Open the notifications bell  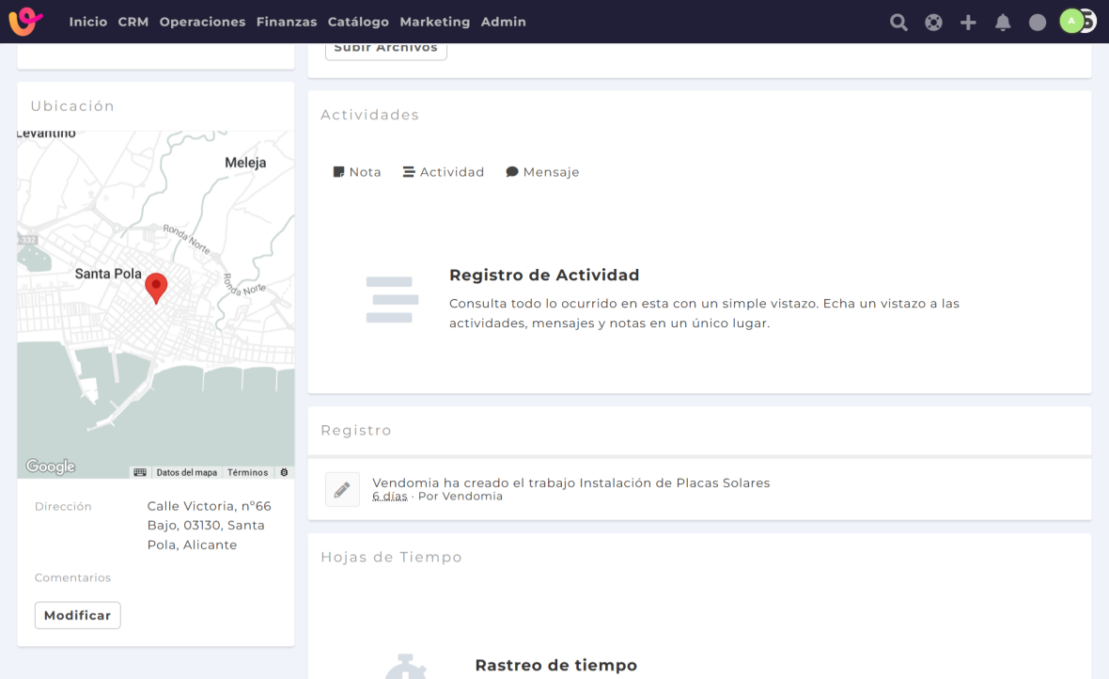point(1003,22)
